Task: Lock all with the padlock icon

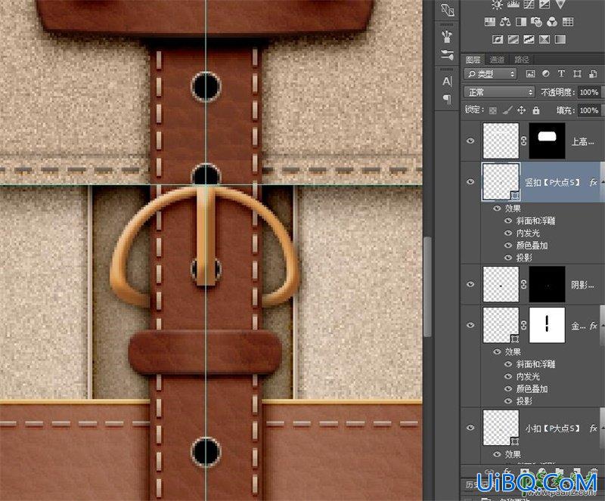Action: 536,110
